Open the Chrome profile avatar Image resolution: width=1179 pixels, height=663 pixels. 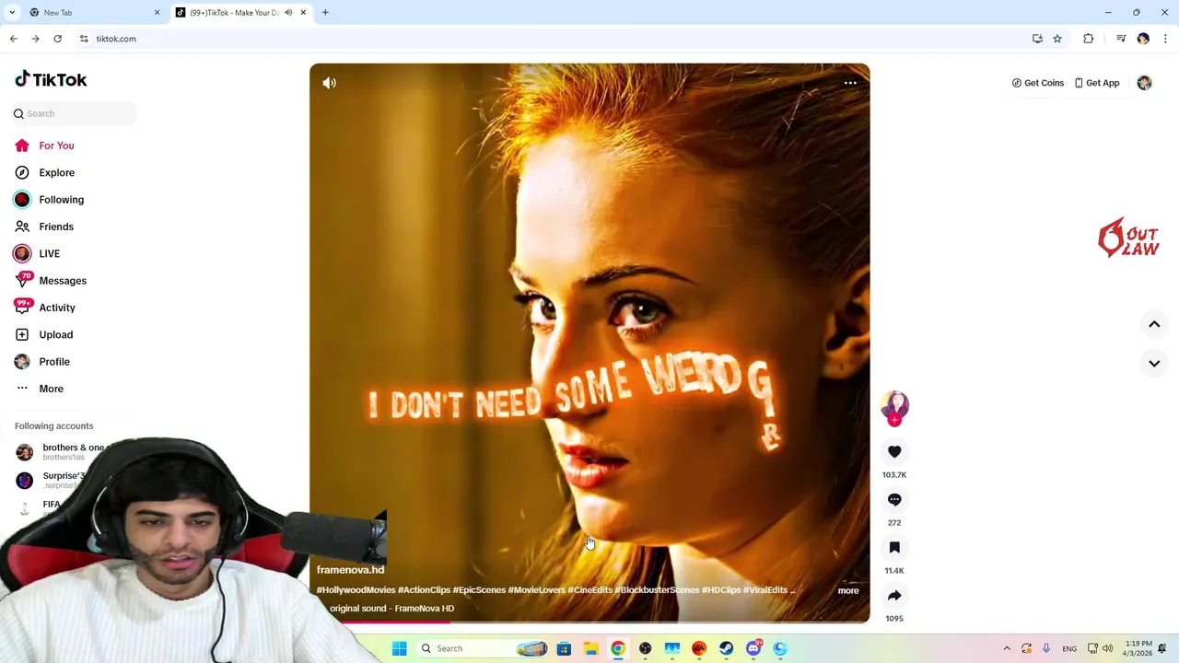(x=1143, y=39)
